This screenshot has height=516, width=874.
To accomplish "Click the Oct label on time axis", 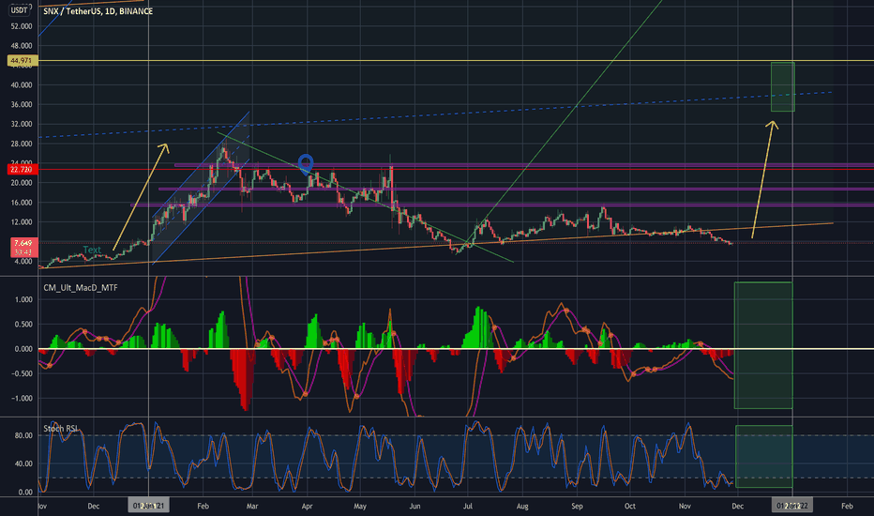I will 630,506.
